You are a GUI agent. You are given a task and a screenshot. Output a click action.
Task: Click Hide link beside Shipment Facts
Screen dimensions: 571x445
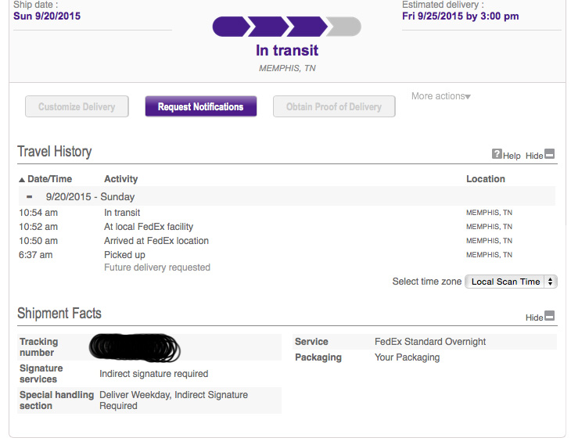[x=534, y=318]
